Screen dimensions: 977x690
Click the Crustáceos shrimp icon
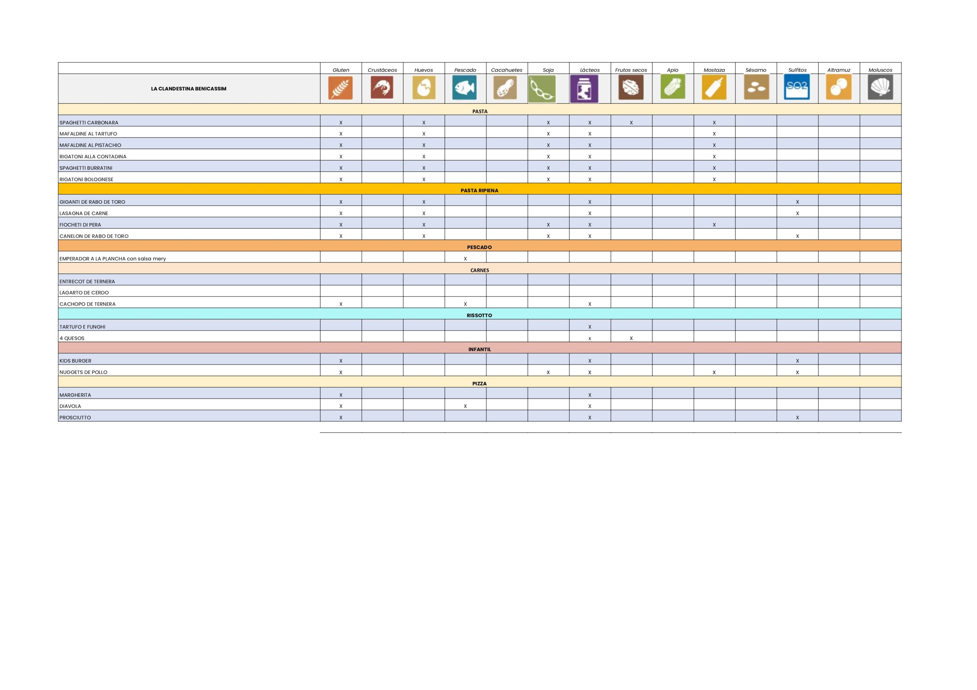coord(382,88)
